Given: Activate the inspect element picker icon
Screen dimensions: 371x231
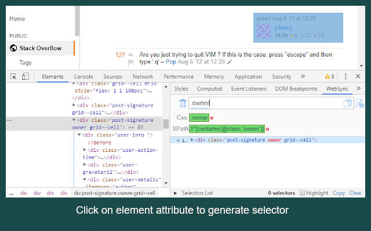Looking at the screenshot, I should (x=13, y=76).
